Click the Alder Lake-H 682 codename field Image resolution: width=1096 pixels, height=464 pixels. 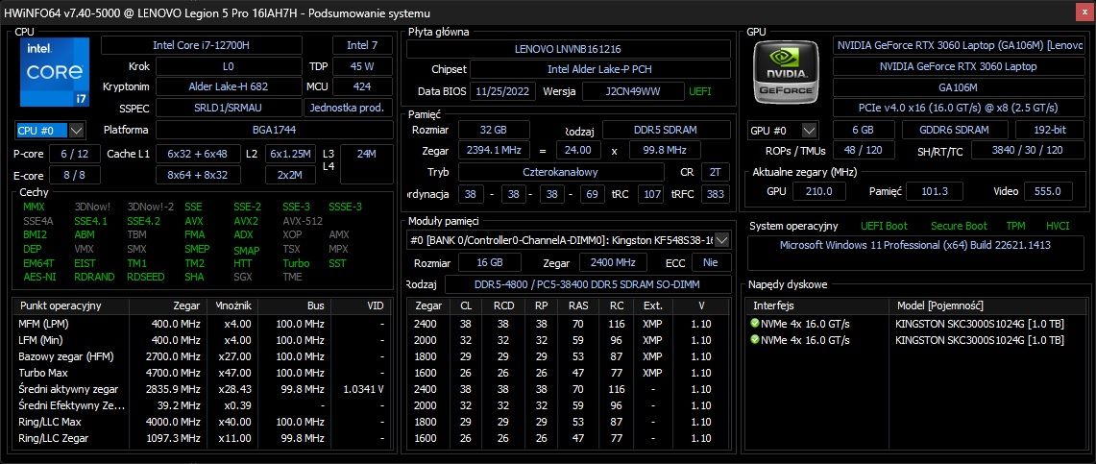228,87
